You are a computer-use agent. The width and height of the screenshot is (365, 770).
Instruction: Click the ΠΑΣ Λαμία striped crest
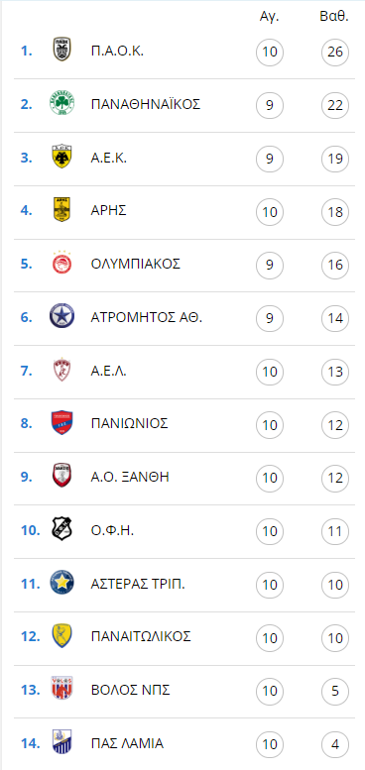point(62,743)
